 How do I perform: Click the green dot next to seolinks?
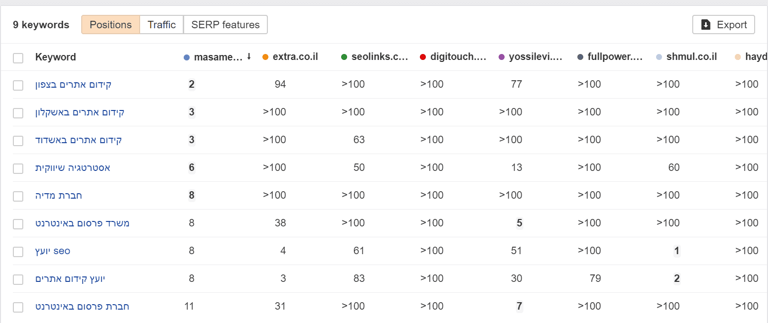tap(344, 57)
